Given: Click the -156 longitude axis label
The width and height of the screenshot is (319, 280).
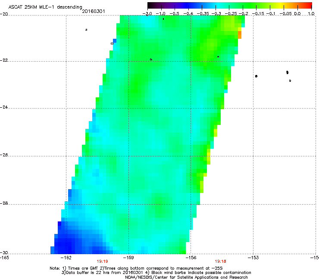Looking at the screenshot, I should click(x=191, y=258).
